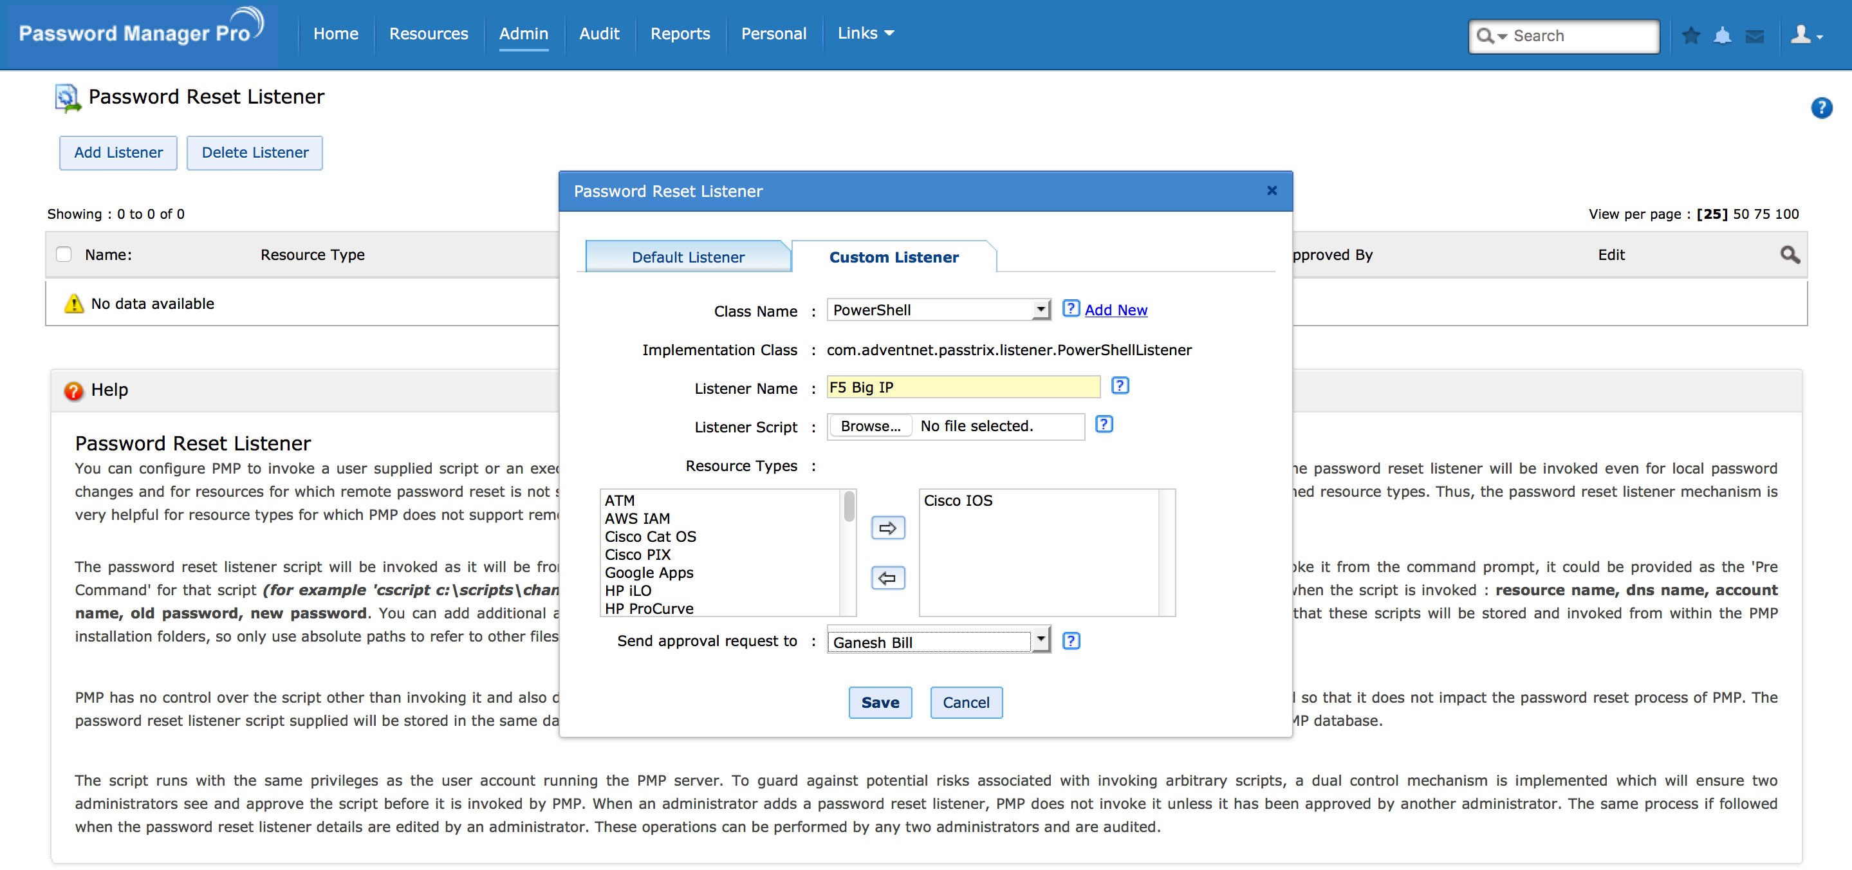Click the Listener Name input field
This screenshot has width=1852, height=870.
(963, 387)
